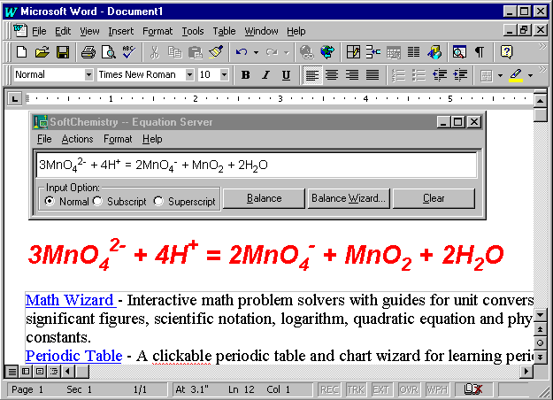
Task: Toggle the Document Map
Action: (x=459, y=52)
